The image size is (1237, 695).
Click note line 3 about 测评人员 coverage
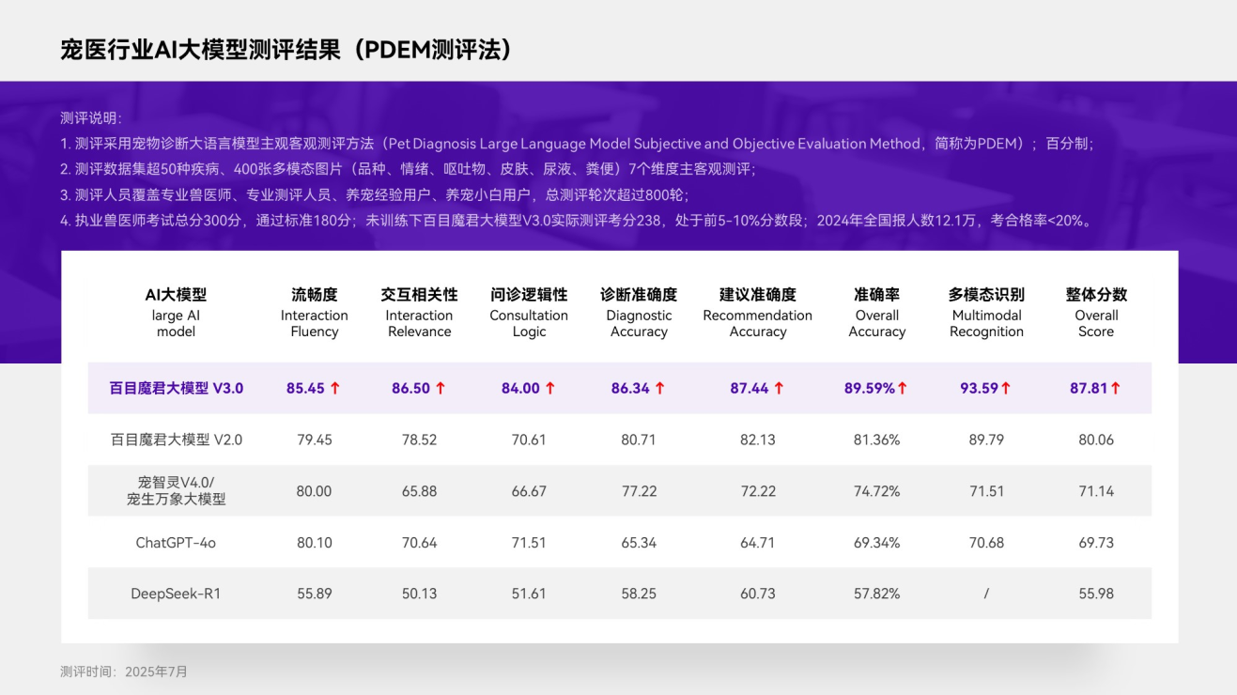[x=375, y=195]
